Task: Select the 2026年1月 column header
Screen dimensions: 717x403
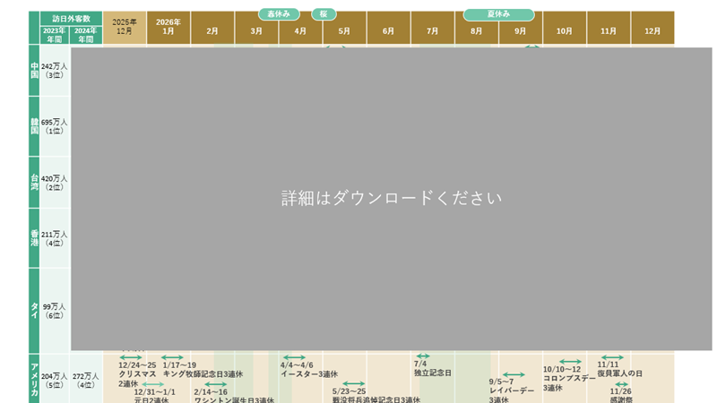Action: pos(168,27)
